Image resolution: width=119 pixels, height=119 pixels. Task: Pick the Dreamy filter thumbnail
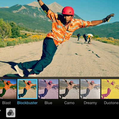[x=90, y=89]
